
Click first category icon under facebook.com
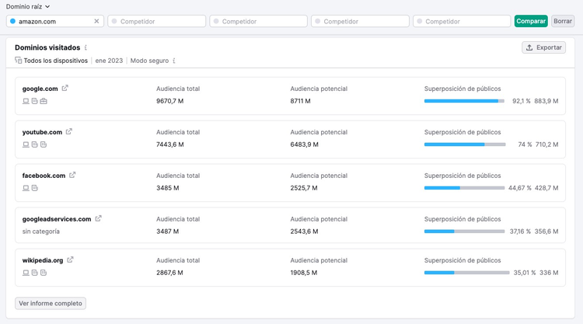pyautogui.click(x=26, y=188)
